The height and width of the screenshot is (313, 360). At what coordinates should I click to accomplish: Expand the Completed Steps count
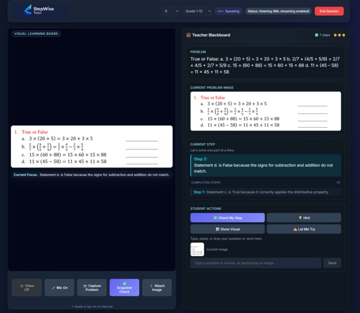click(338, 182)
